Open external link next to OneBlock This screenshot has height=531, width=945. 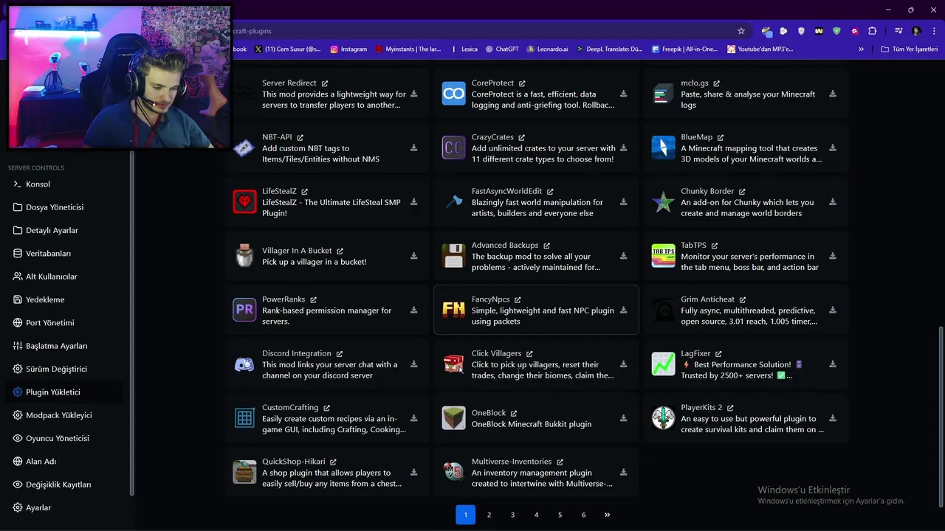514,413
